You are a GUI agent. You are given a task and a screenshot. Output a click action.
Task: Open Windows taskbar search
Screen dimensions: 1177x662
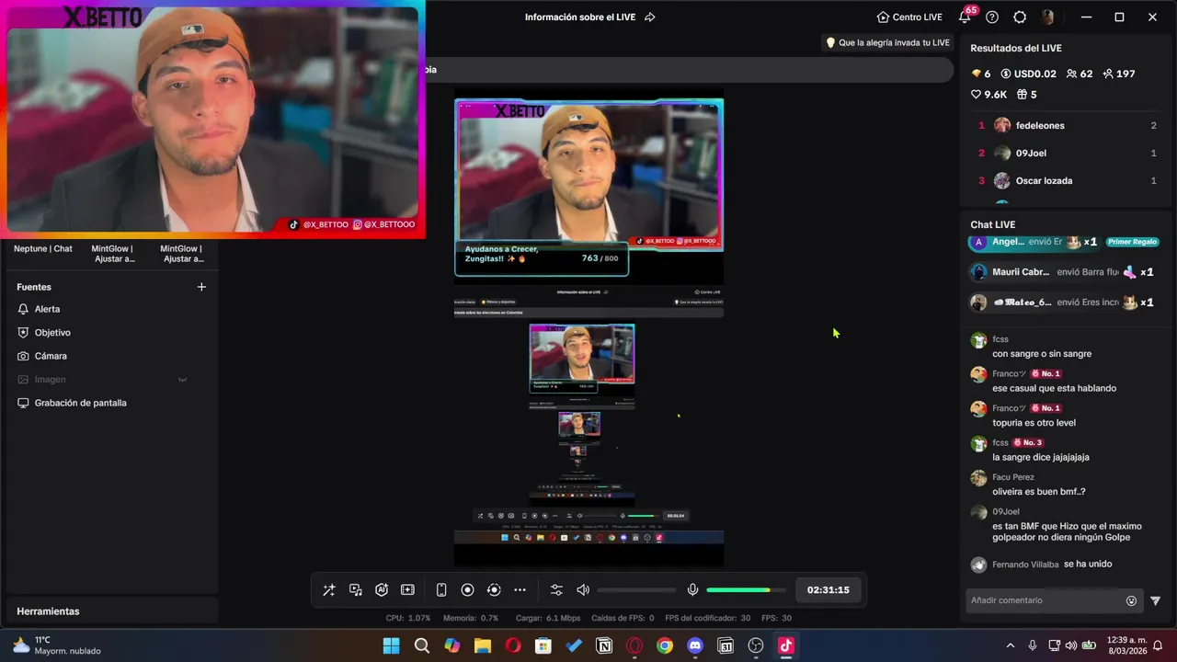coord(422,645)
